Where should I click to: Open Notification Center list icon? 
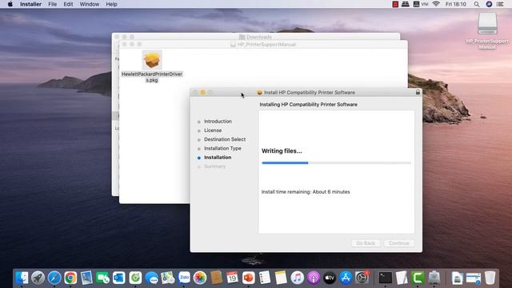click(500, 4)
